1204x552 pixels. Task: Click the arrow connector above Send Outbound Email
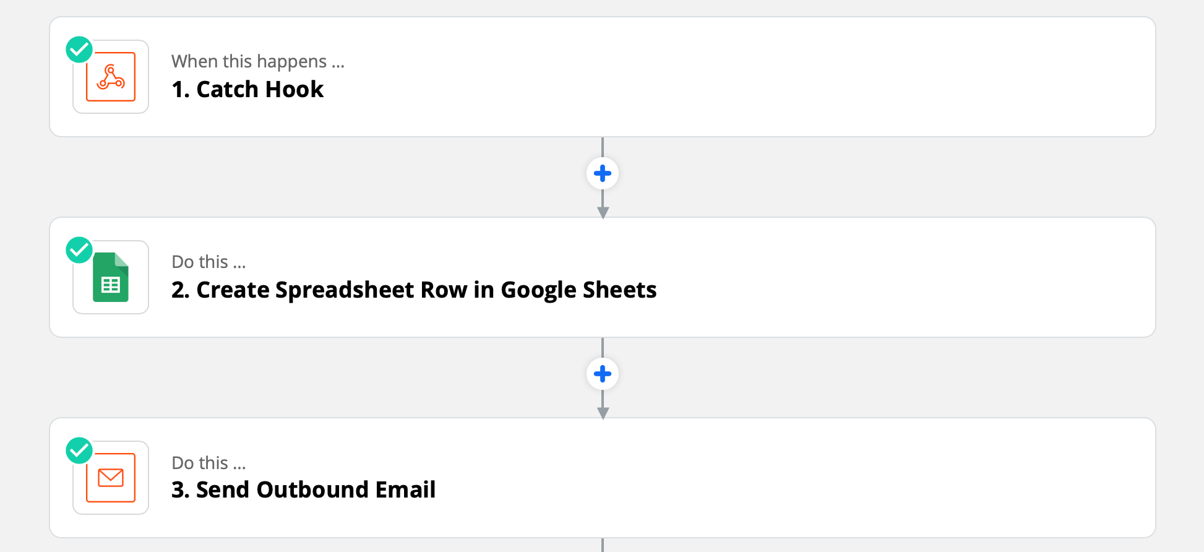603,406
